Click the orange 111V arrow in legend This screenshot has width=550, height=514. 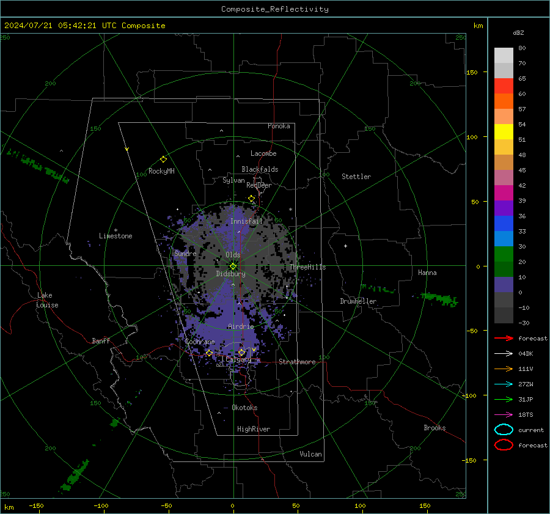pos(504,369)
